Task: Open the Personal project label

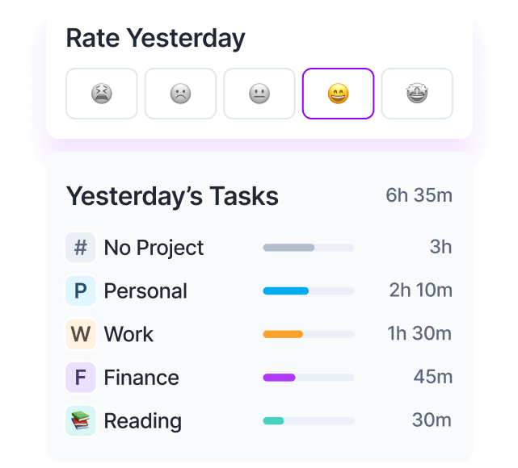Action: coord(145,291)
